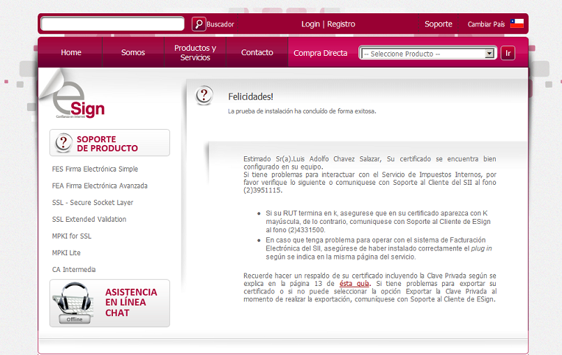Click the search text input field
The image size is (562, 355).
[x=112, y=24]
